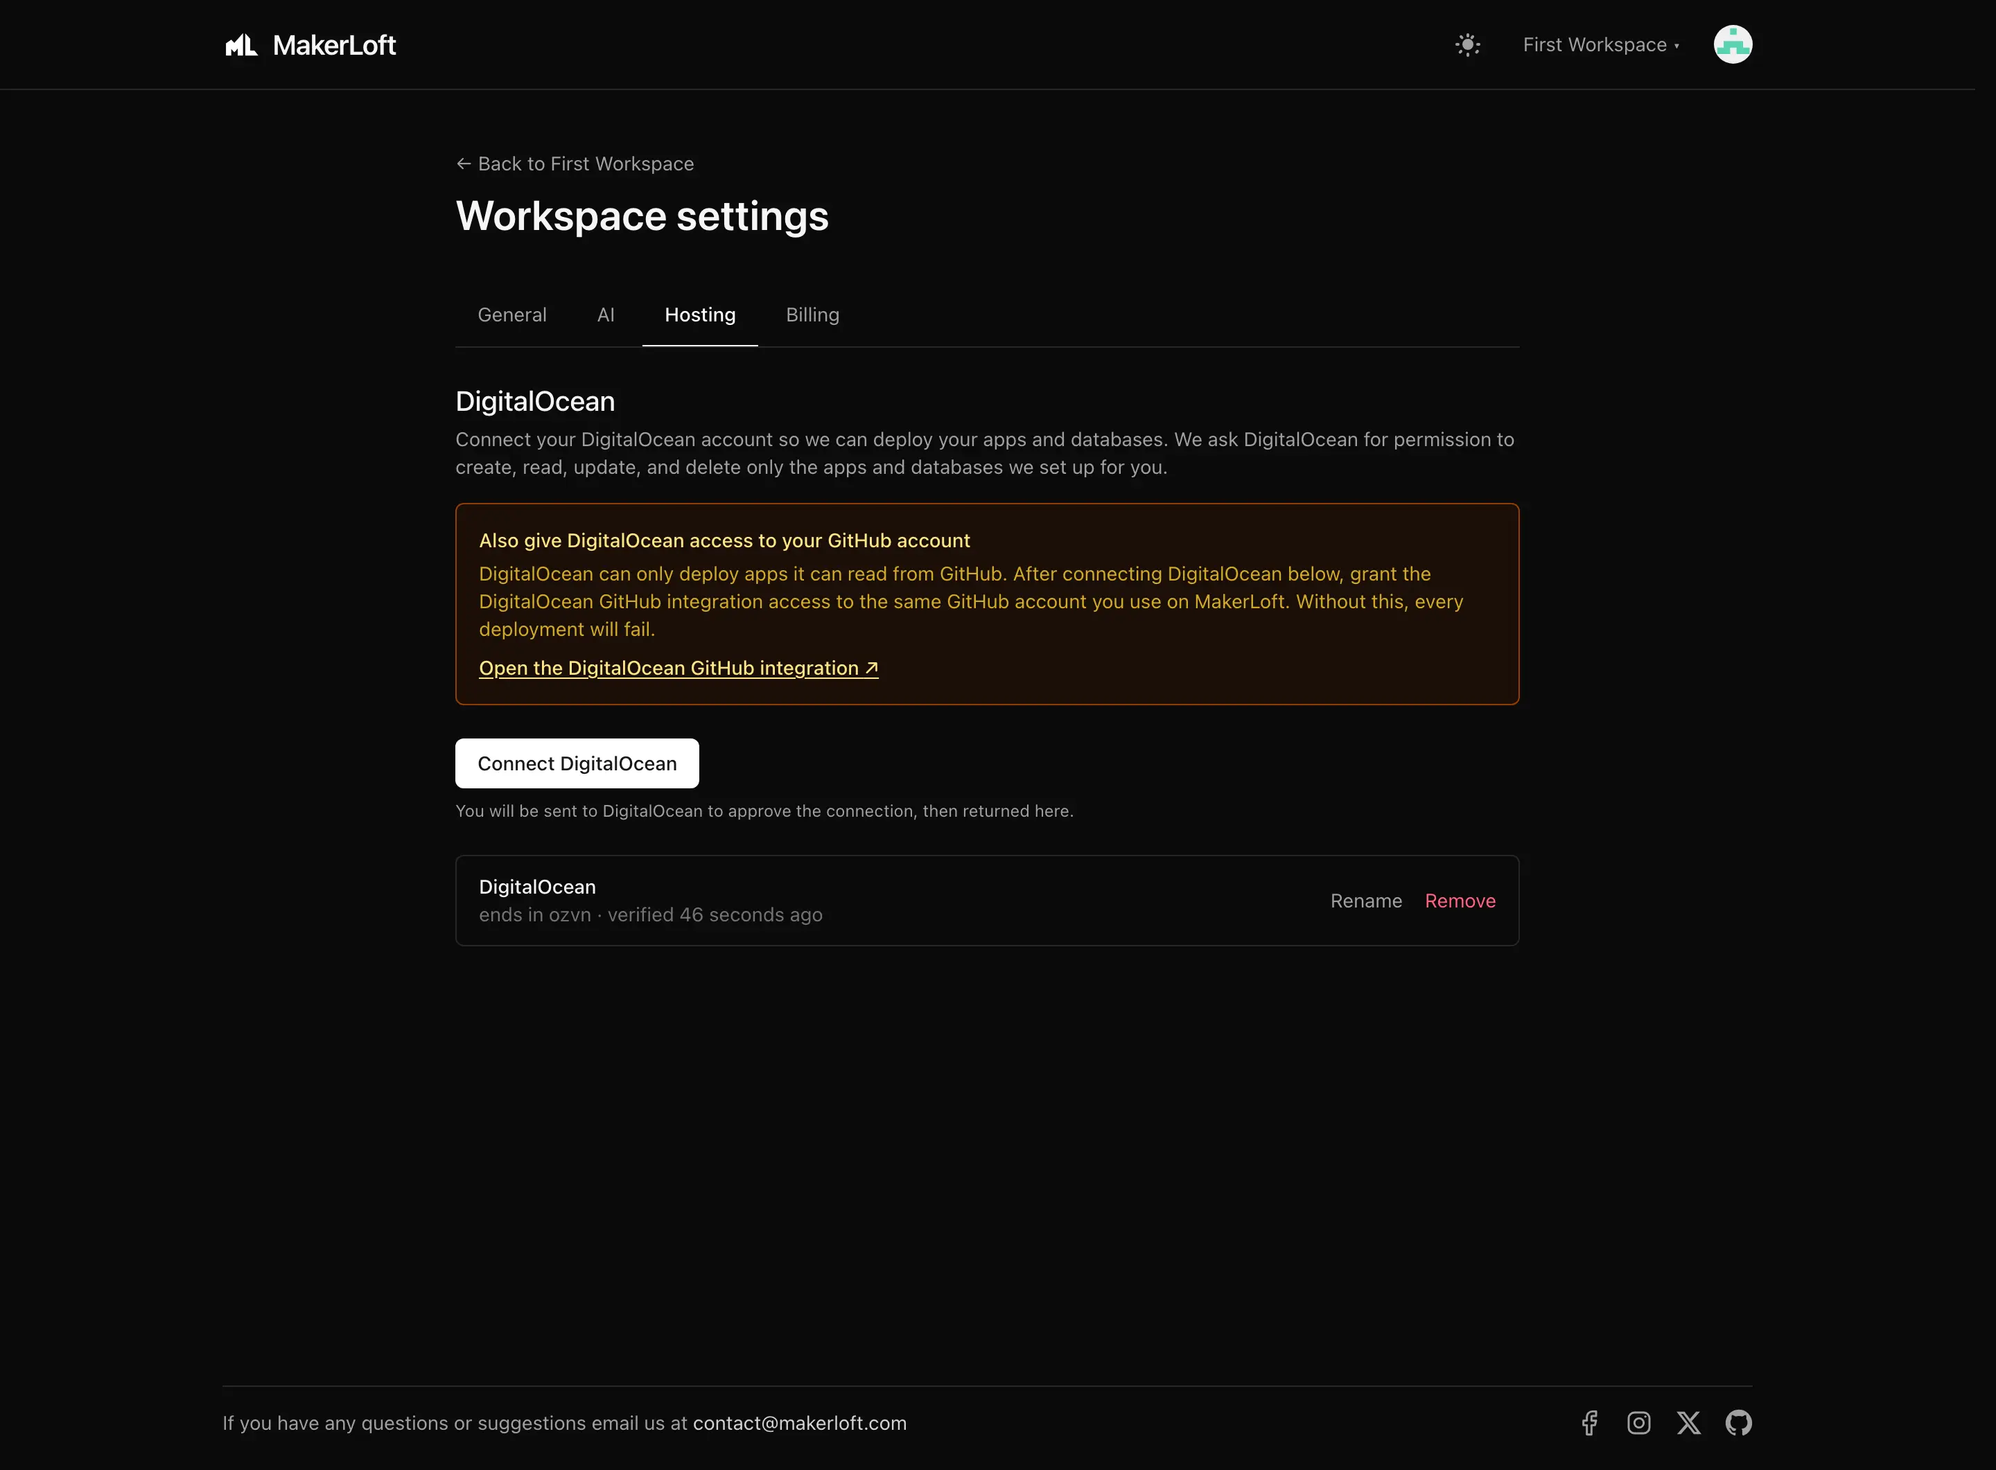Click the contact@makerloft.com email link
This screenshot has width=1996, height=1470.
click(800, 1423)
